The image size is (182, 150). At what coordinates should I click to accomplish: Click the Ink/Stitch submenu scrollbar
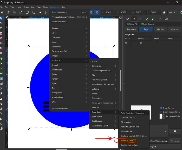[x=120, y=81]
